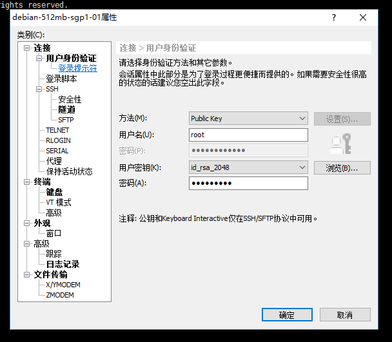This screenshot has width=392, height=342.
Task: Collapse the 终端 tree node
Action: 27,182
